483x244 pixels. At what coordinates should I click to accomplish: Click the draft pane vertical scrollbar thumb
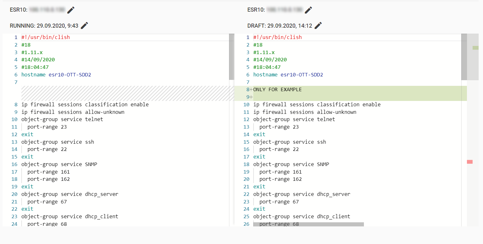[464, 57]
